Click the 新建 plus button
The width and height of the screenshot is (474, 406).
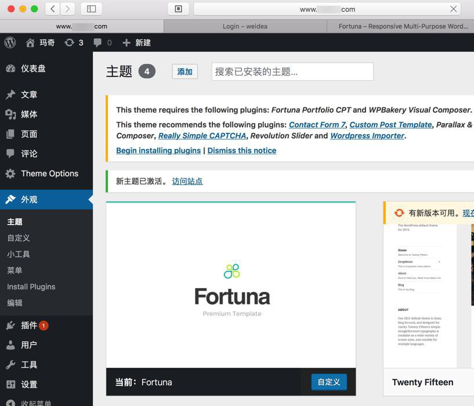pos(137,42)
